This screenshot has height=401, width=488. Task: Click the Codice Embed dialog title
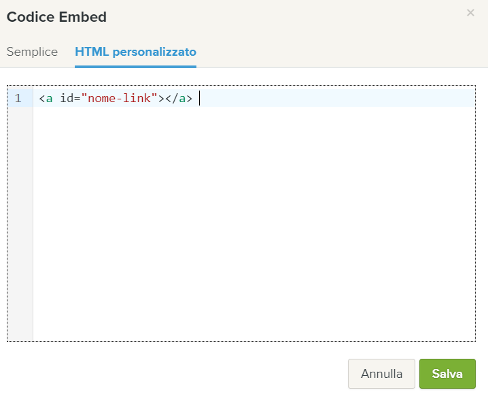pyautogui.click(x=56, y=17)
